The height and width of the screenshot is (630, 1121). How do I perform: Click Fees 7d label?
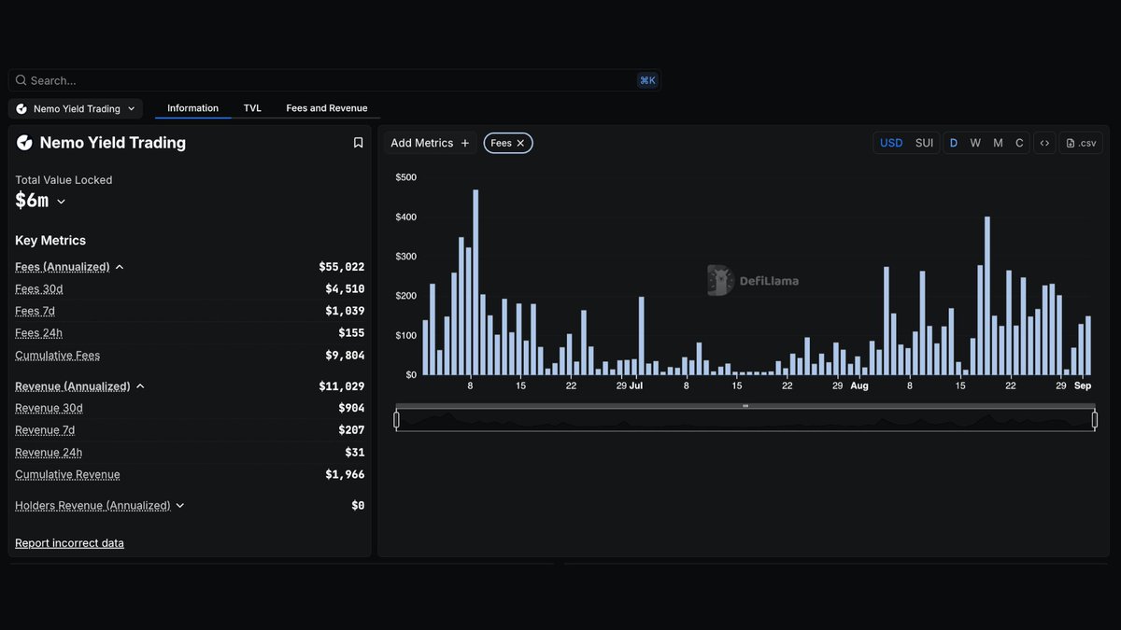[x=35, y=311]
